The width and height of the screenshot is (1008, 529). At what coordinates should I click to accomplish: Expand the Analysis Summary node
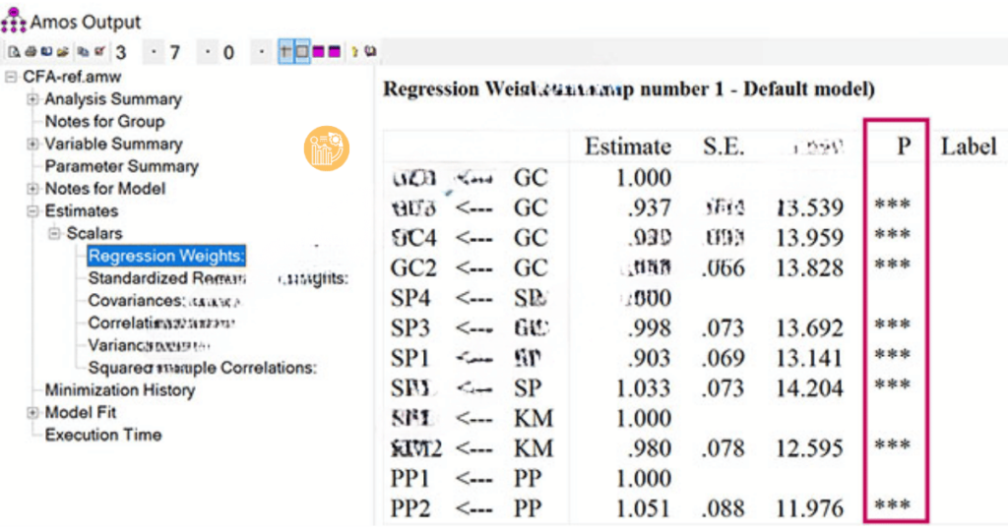tap(32, 99)
